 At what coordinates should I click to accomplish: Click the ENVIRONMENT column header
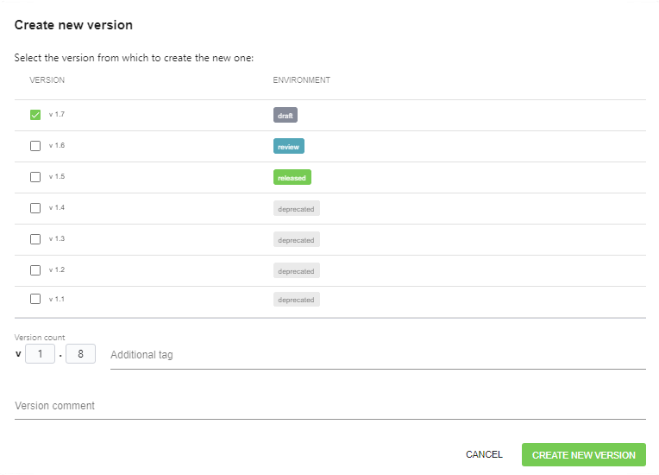[x=302, y=80]
